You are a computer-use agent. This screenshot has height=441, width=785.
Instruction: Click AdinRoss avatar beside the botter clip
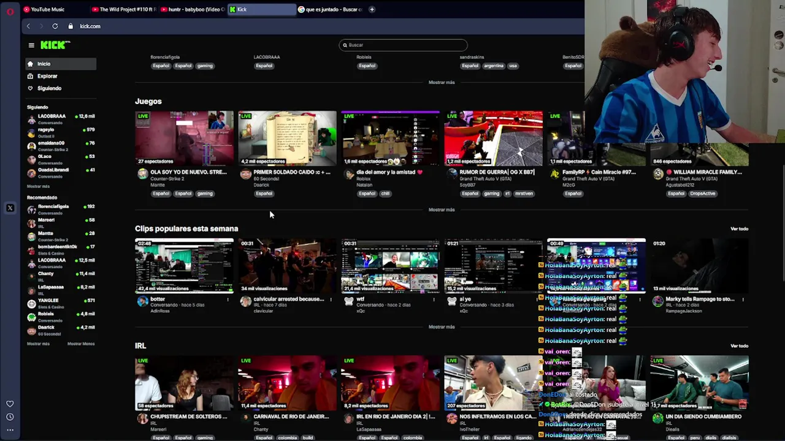[143, 301]
